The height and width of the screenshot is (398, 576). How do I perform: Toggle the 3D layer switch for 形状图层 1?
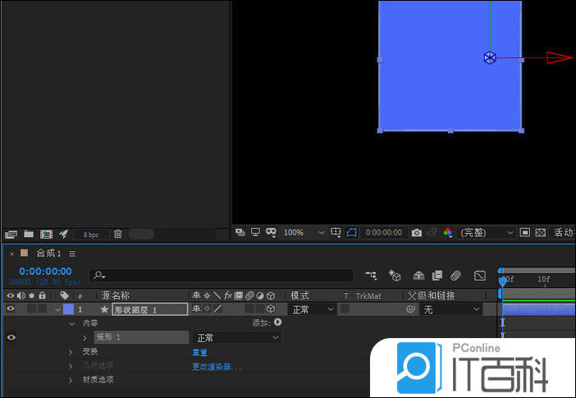point(270,309)
